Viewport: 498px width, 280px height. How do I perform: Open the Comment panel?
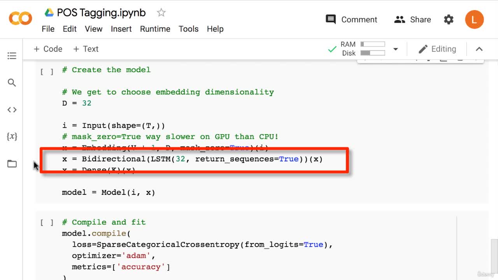[351, 19]
